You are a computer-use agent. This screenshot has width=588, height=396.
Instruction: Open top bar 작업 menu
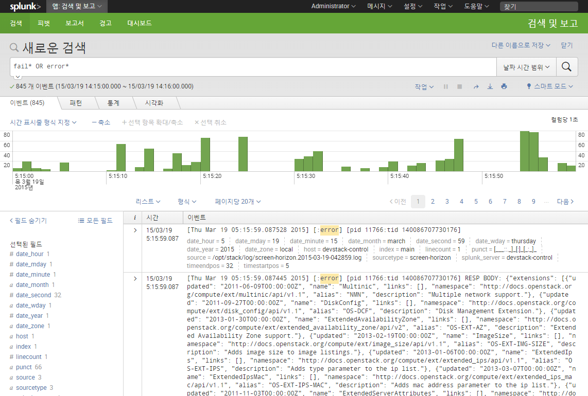point(443,6)
